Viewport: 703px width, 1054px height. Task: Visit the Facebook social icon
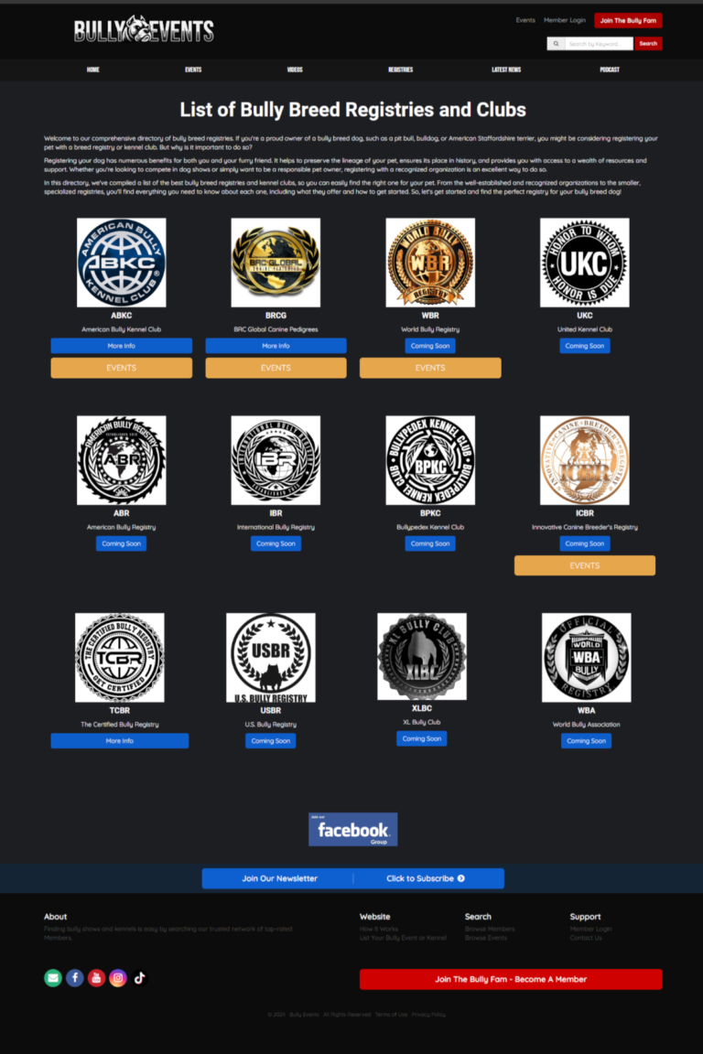point(75,978)
